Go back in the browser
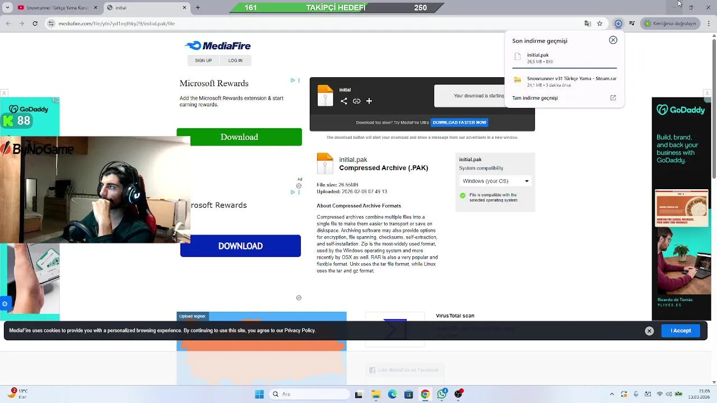Screen dimensions: 717x403 tap(8, 24)
